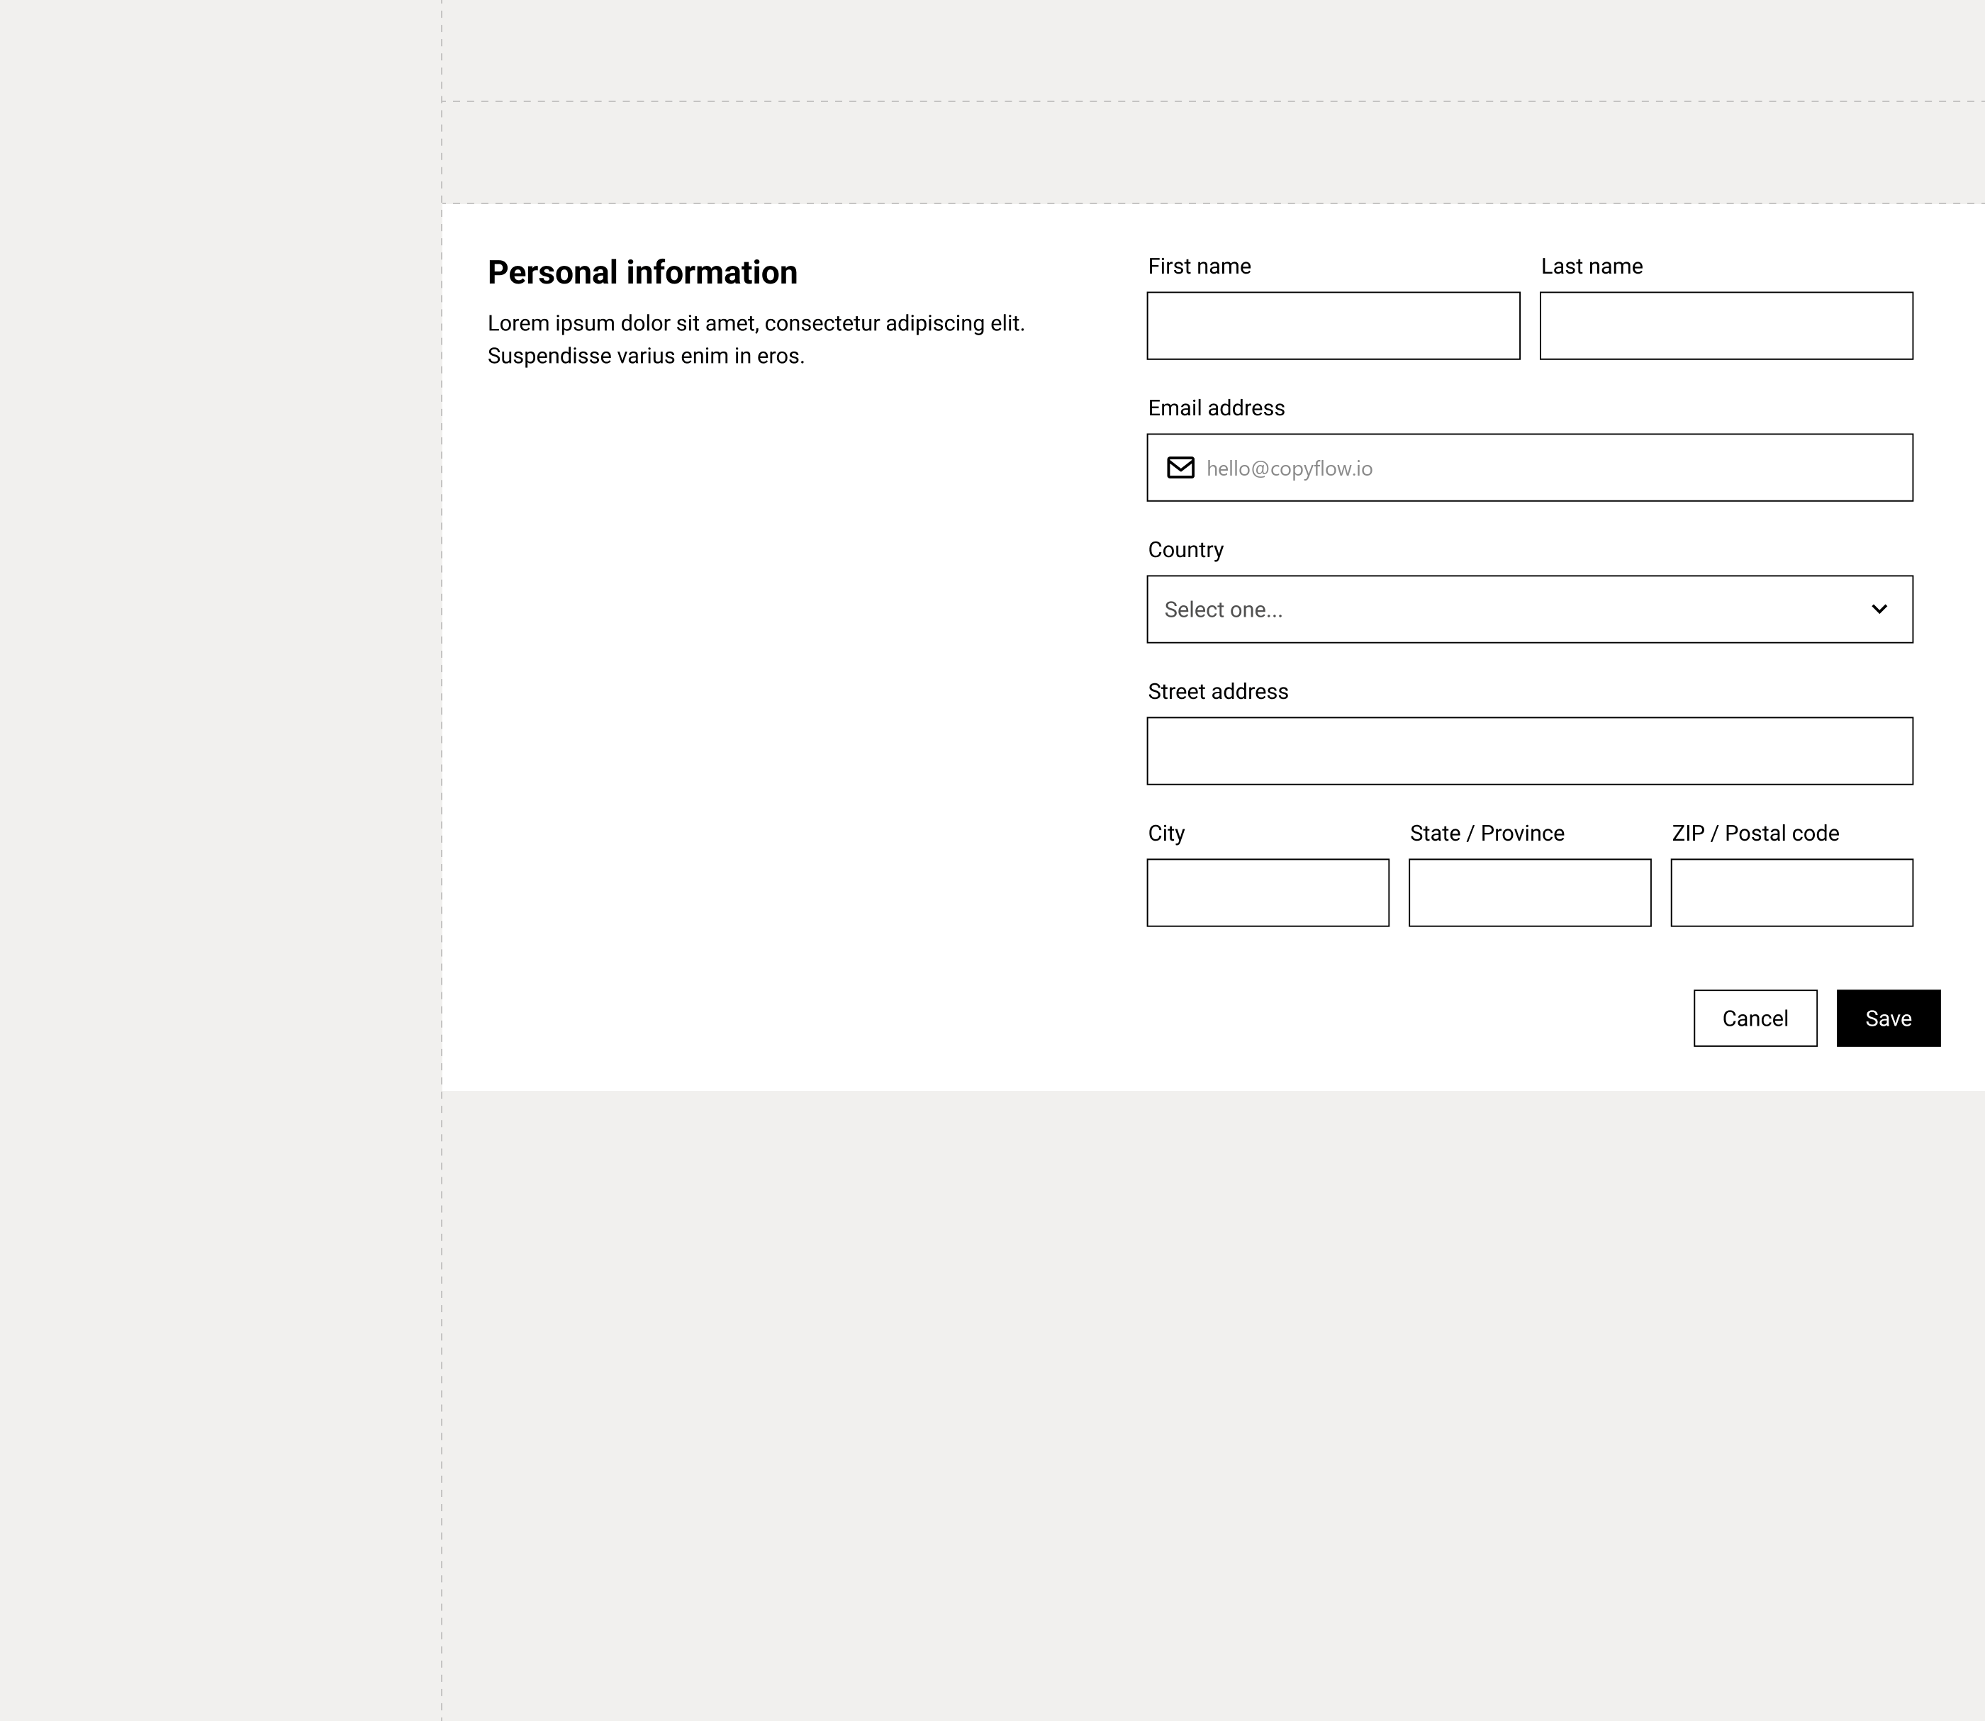Viewport: 1985px width, 1721px height.
Task: Click the State / Province input field
Action: 1530,893
